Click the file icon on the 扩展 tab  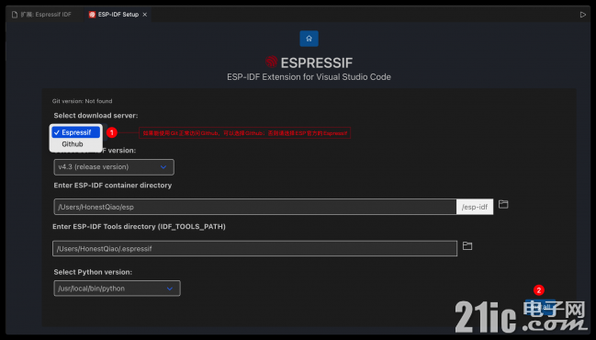coord(15,15)
